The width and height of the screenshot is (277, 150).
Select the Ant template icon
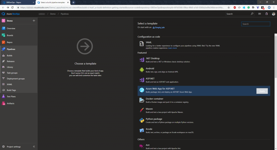142,146
